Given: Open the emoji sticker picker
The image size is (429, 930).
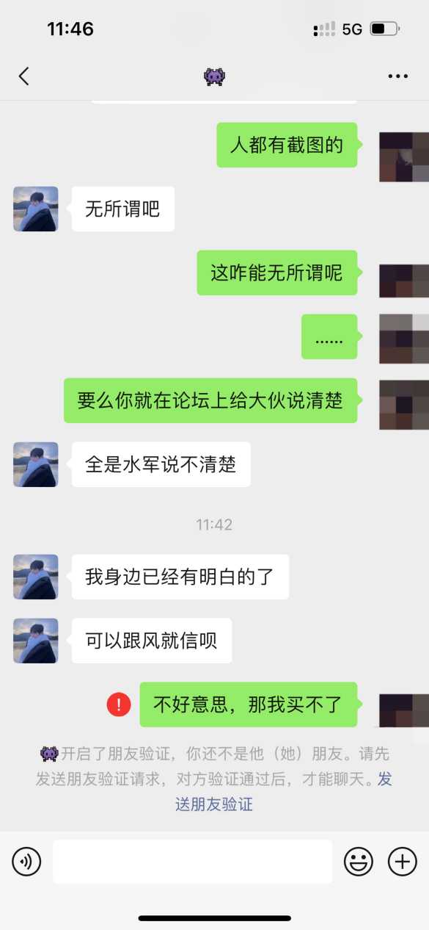Looking at the screenshot, I should click(359, 861).
